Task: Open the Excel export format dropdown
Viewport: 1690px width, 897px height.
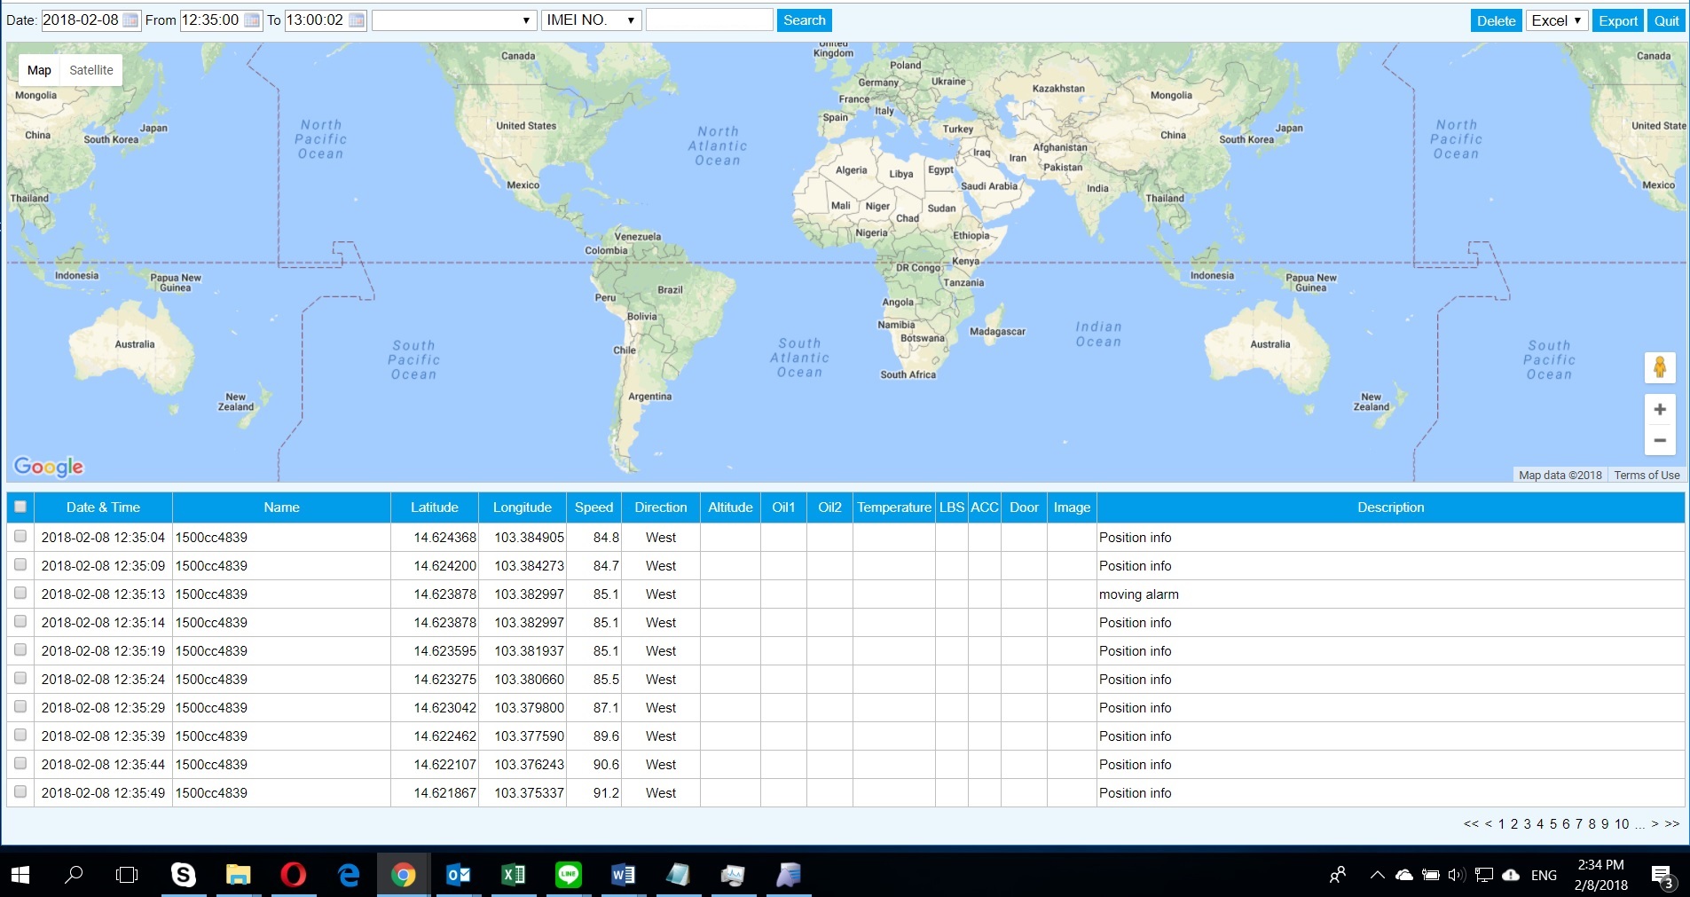Action: point(1557,20)
